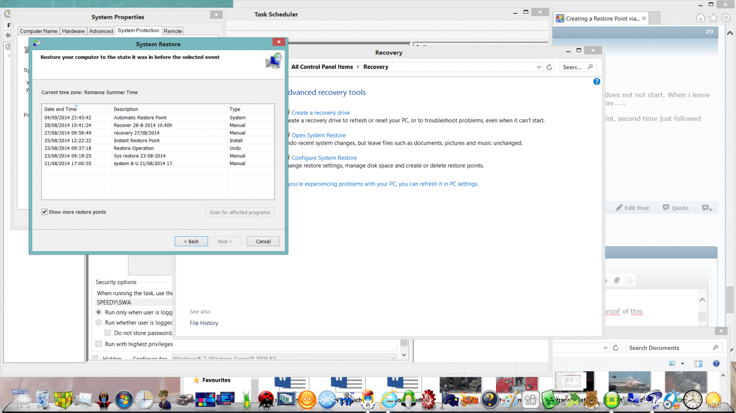Uncheck Show more restore points

pos(45,212)
